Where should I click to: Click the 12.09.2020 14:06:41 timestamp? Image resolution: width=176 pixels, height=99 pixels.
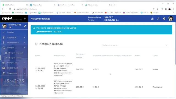pos(40,87)
